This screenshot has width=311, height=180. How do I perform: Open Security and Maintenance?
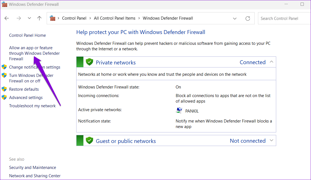tap(32, 167)
